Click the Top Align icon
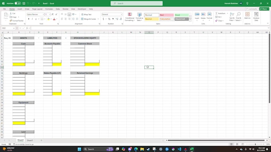 pos(62,14)
